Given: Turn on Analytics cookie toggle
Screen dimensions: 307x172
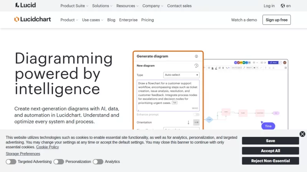Looking at the screenshot, I should [x=98, y=162].
